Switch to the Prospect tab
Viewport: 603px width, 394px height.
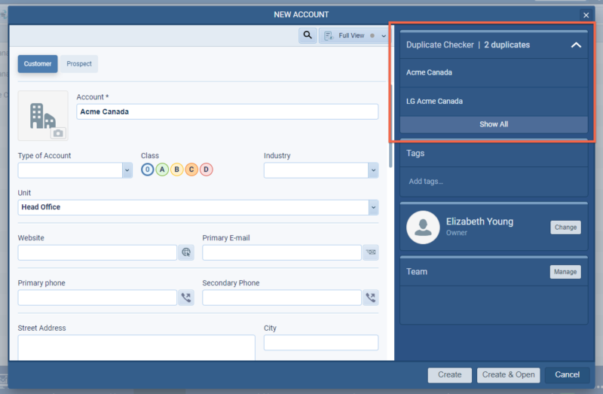point(79,64)
